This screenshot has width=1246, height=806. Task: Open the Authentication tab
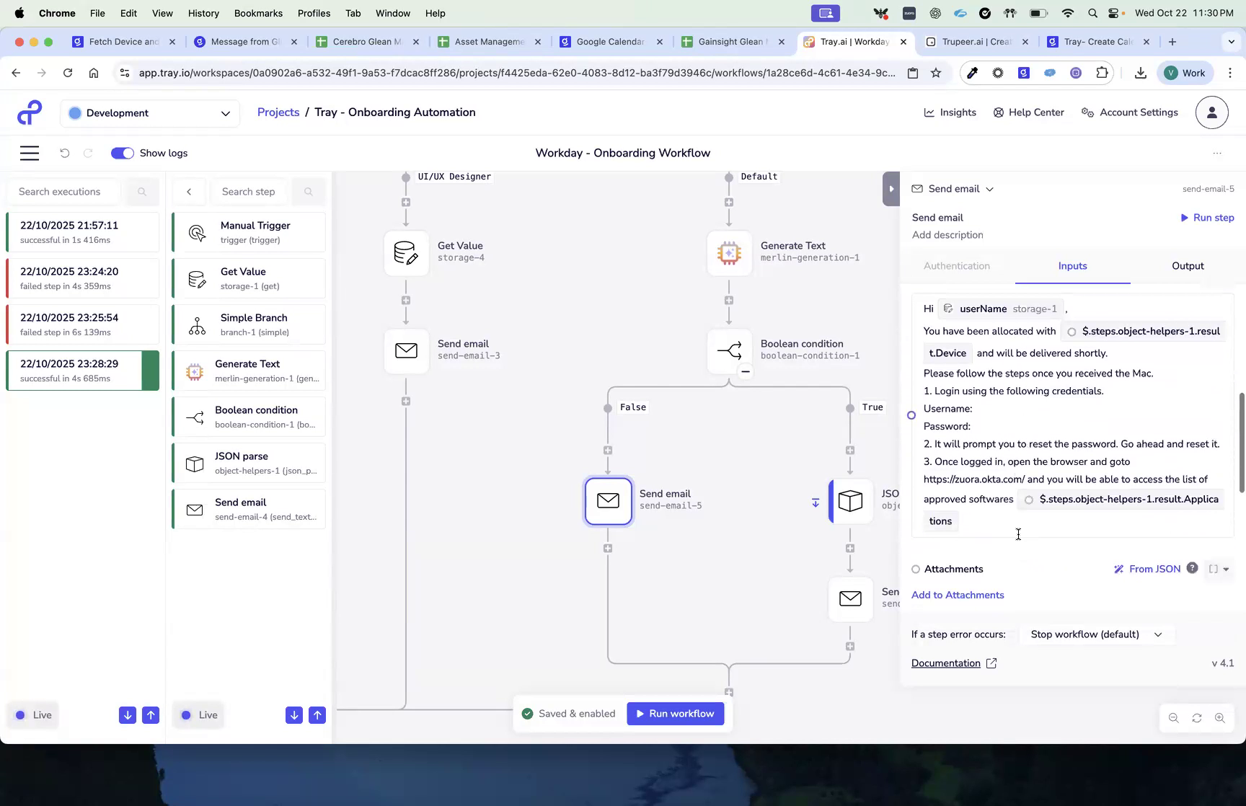[957, 266]
